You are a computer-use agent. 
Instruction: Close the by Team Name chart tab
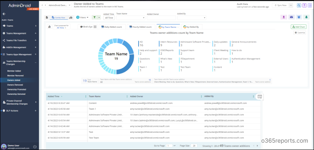point(178,27)
